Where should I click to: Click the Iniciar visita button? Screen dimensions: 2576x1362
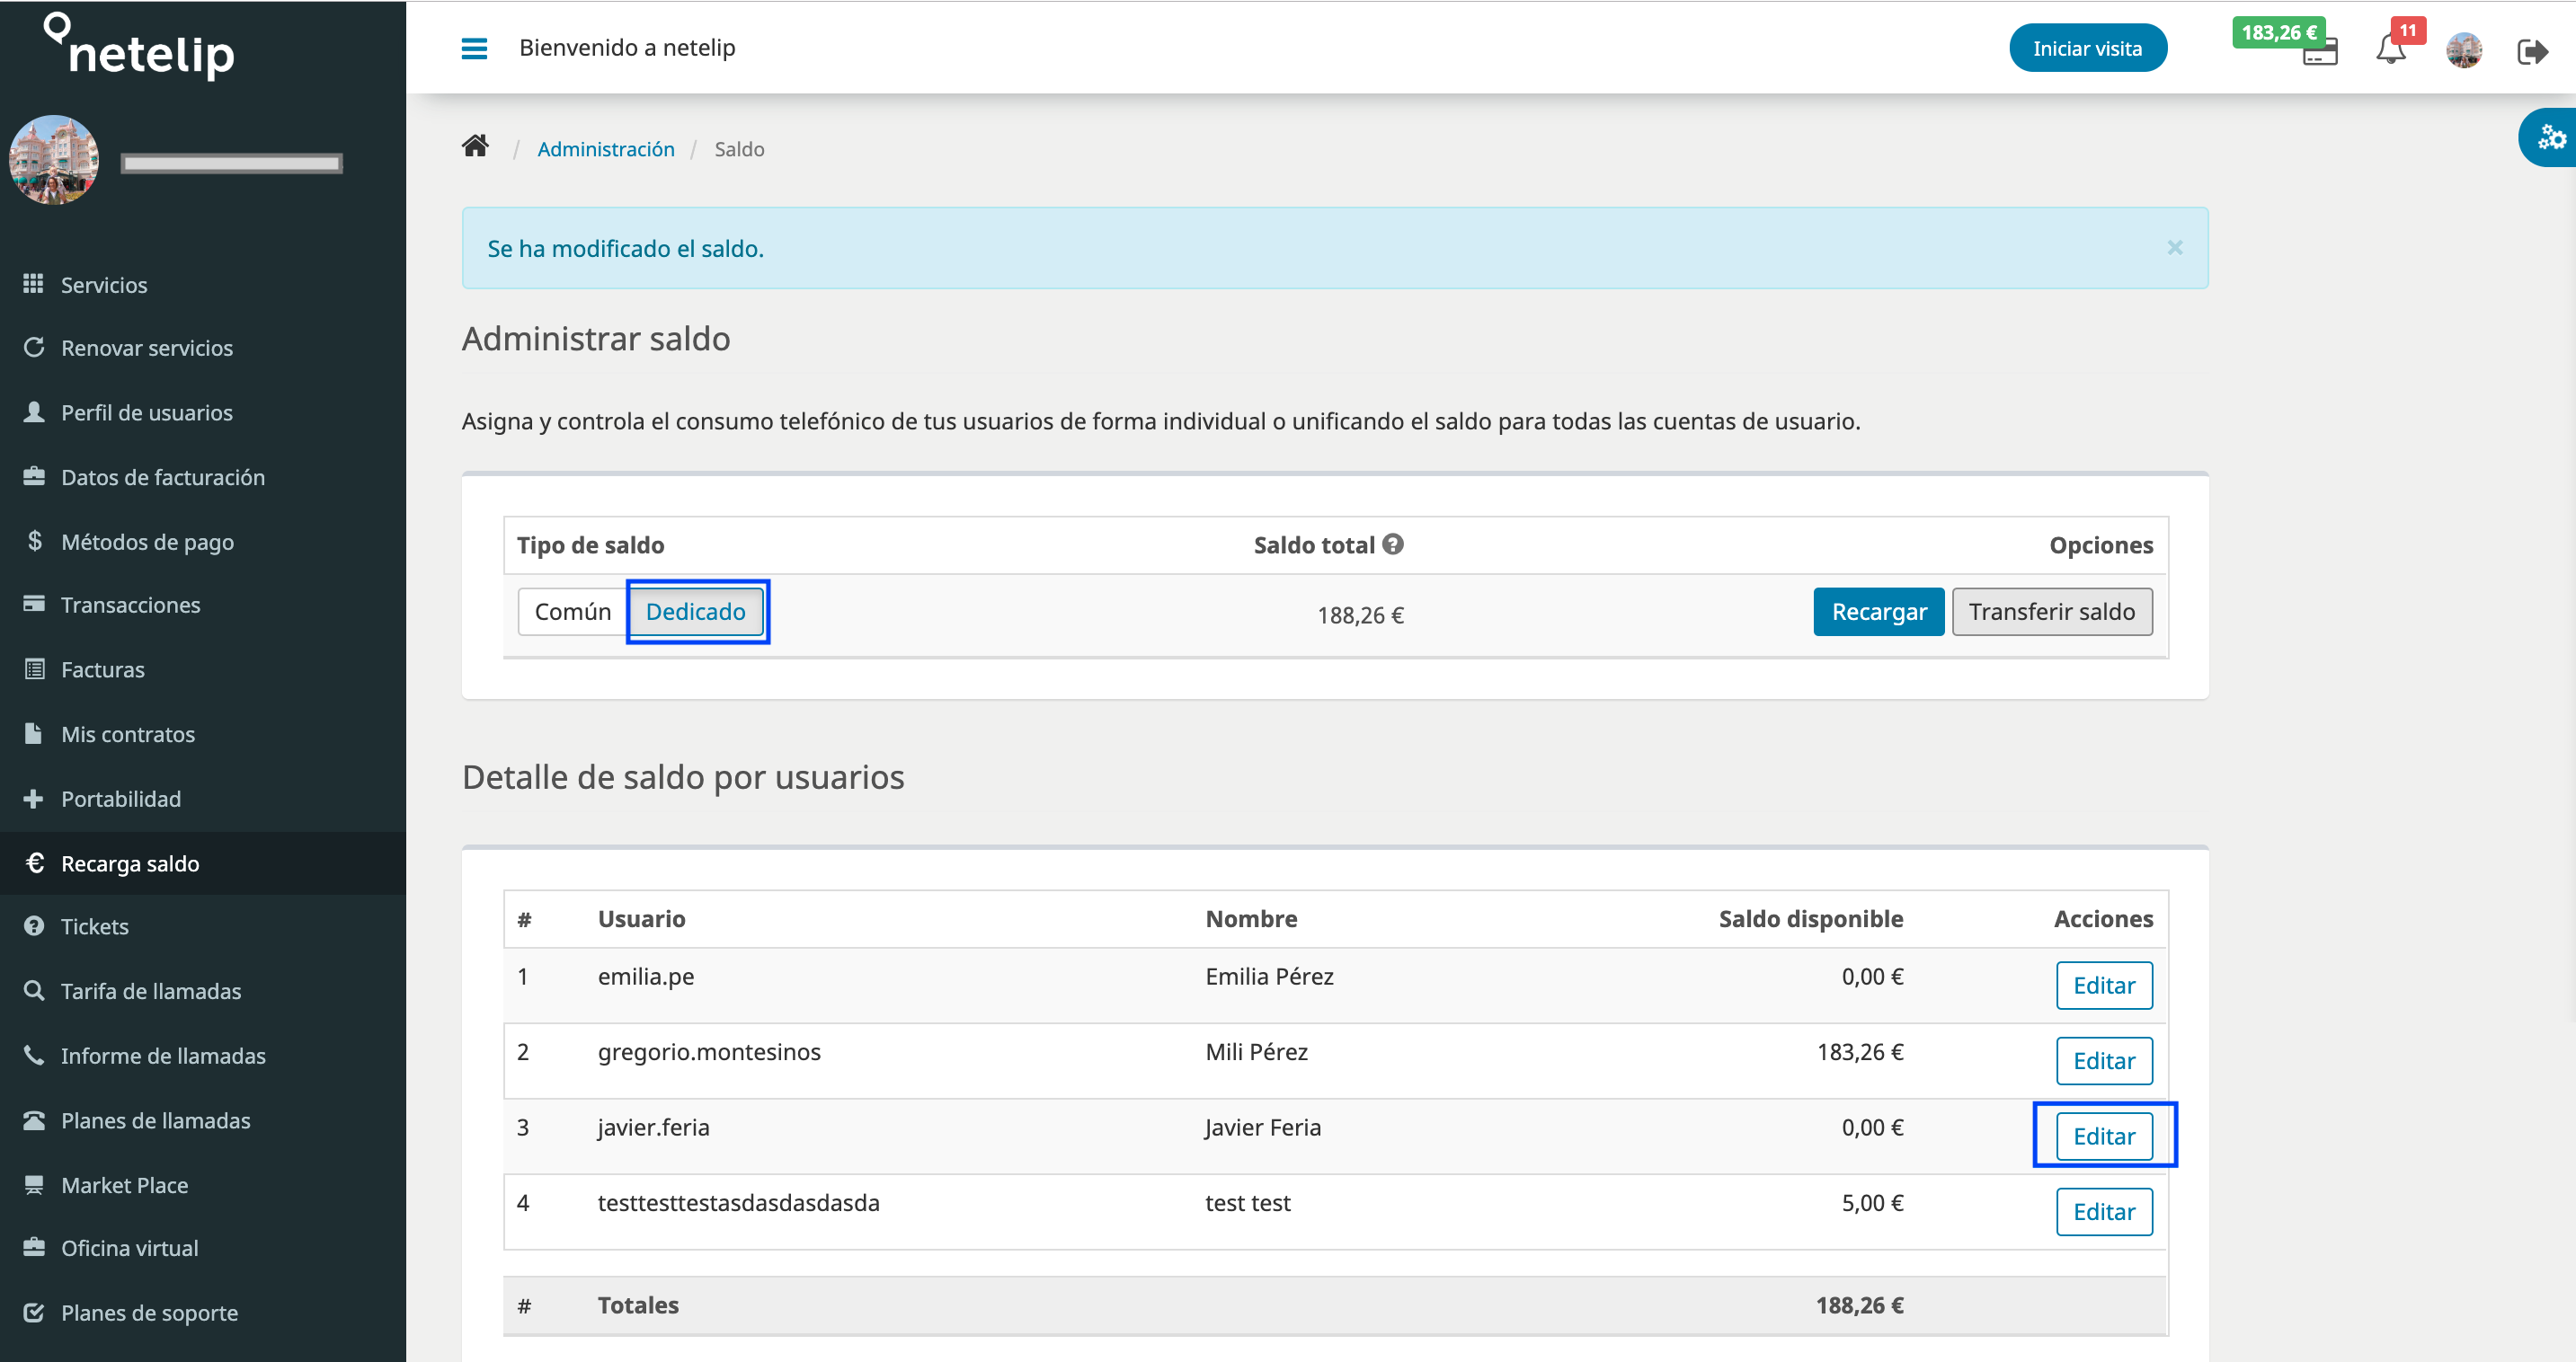pyautogui.click(x=2087, y=48)
